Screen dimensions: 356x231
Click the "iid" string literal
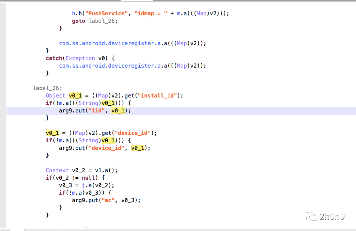point(96,110)
